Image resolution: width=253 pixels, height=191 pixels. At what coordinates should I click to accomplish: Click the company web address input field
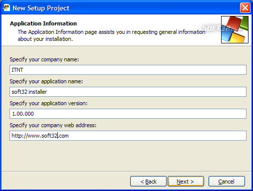[128, 136]
